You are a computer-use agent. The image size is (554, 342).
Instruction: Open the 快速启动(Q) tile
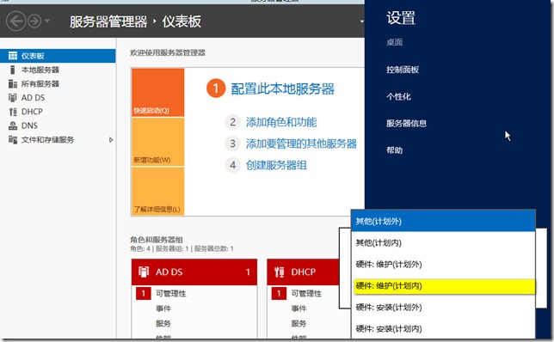[x=158, y=93]
